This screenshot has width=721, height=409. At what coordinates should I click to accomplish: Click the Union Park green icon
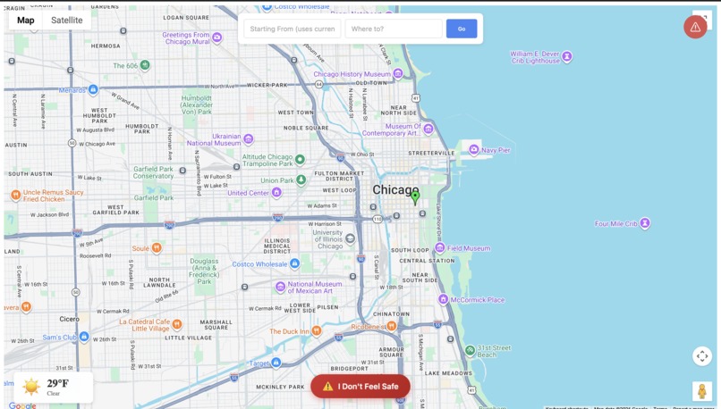point(301,179)
